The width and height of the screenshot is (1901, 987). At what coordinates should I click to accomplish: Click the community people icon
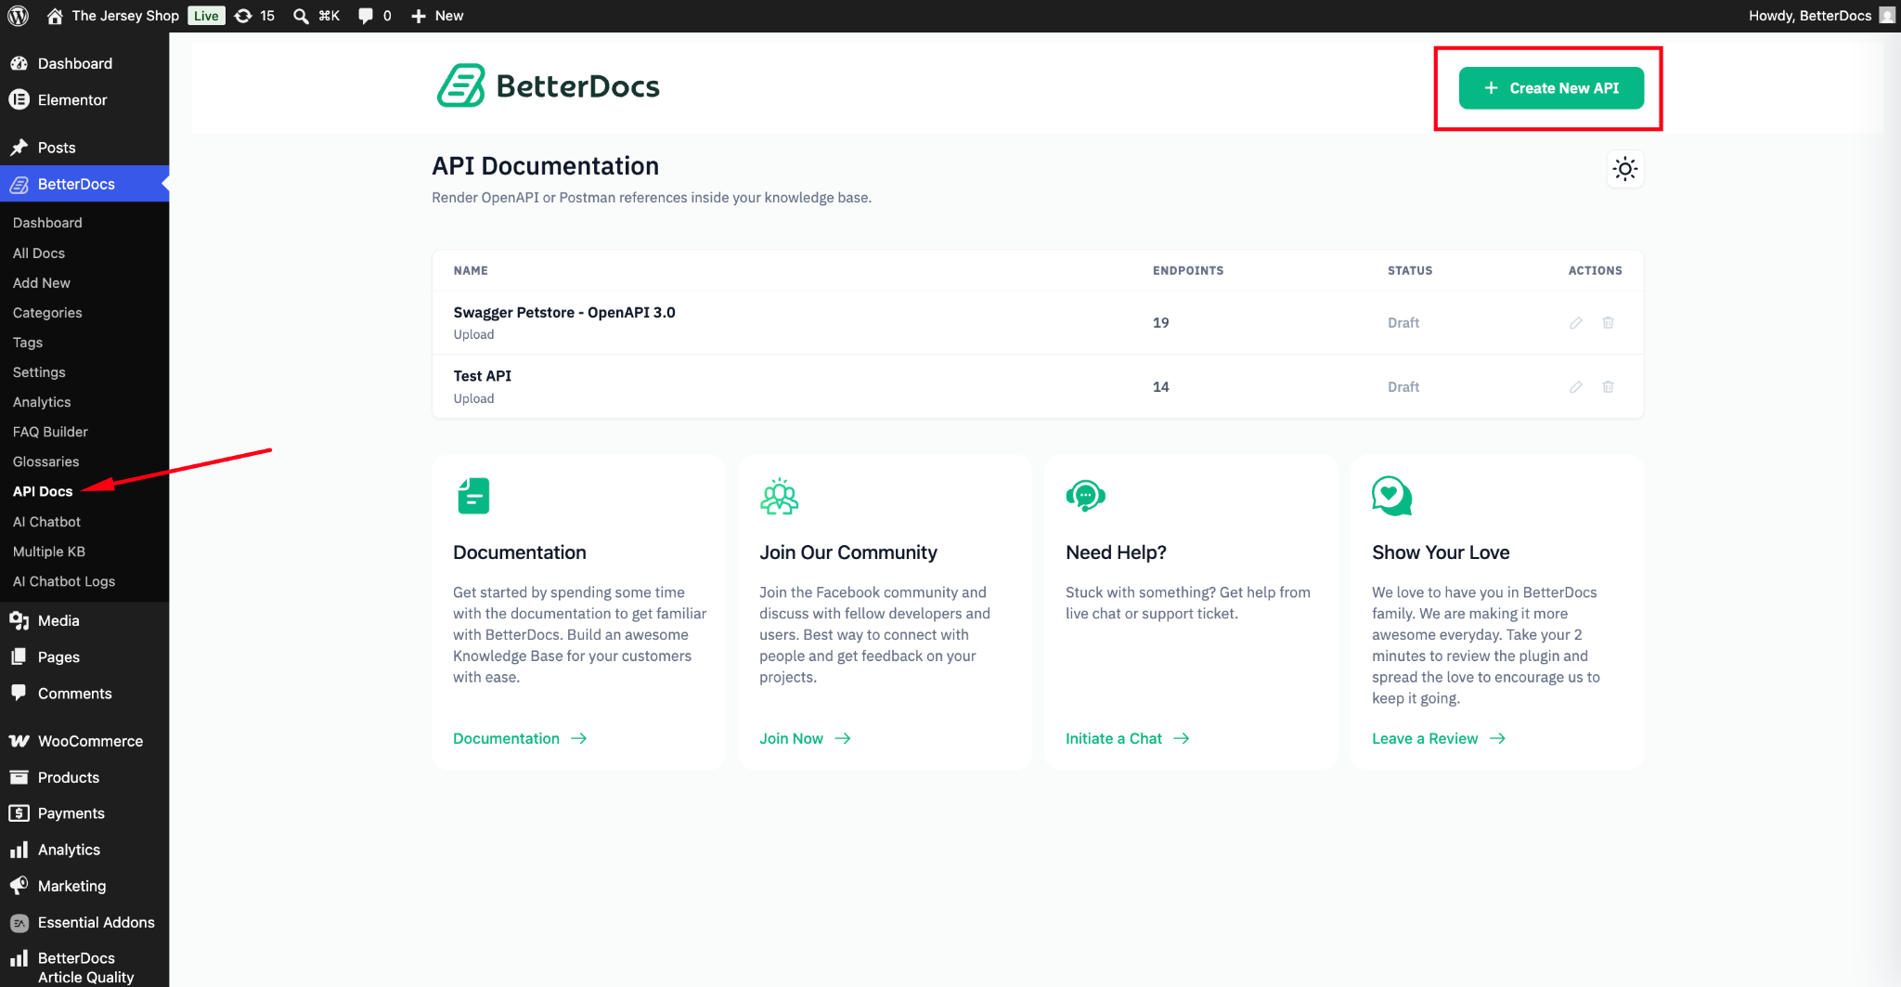click(780, 497)
